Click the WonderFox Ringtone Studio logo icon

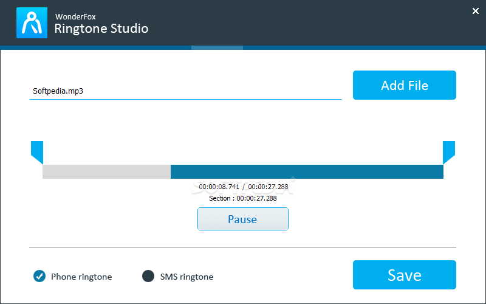(x=32, y=23)
